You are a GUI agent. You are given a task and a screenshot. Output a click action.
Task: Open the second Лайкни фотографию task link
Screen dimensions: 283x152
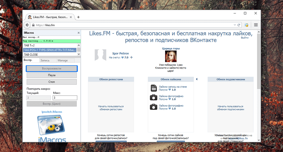pos(171,105)
